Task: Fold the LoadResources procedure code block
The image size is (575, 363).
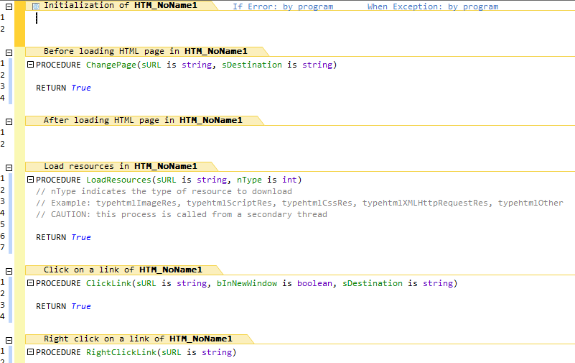Action: point(30,180)
